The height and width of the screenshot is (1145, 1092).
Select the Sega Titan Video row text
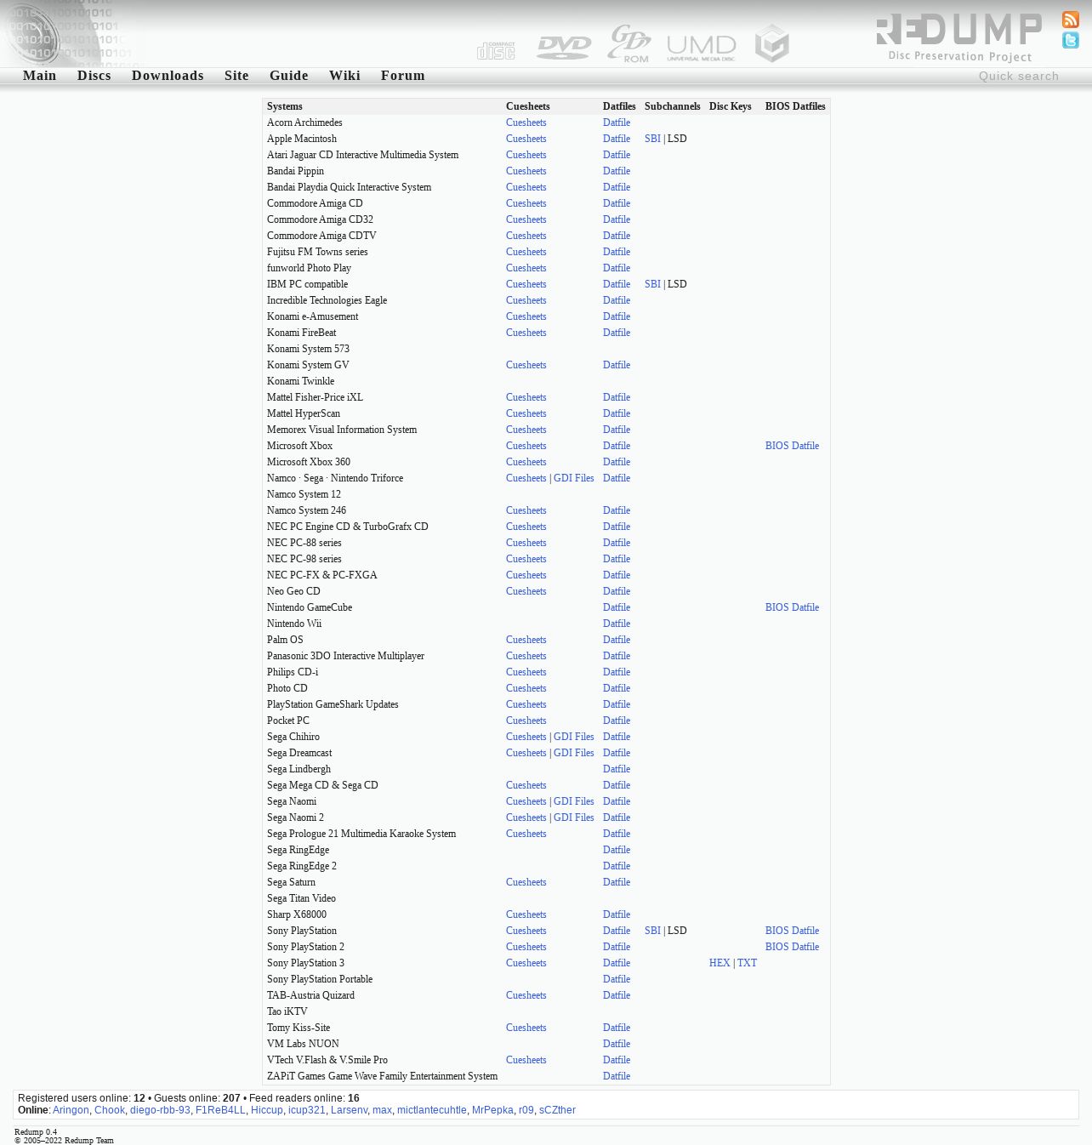pos(301,898)
